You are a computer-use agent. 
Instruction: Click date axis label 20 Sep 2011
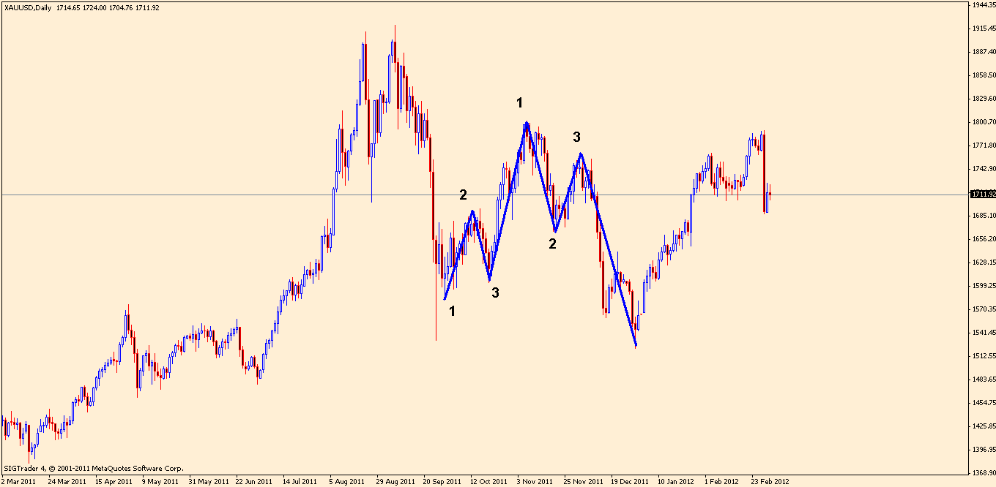[442, 482]
